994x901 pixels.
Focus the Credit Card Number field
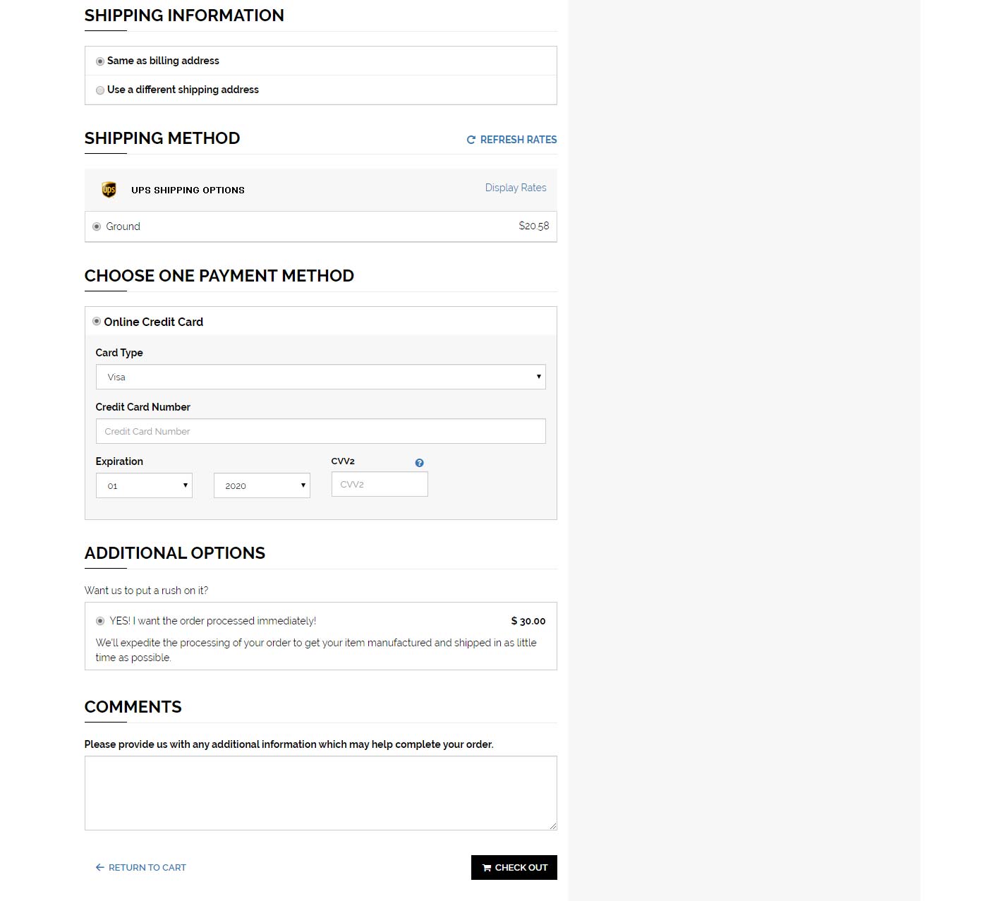320,431
